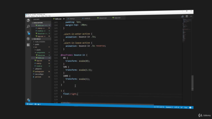
Task: Open the Search view in activity bar
Action: tap(28, 26)
